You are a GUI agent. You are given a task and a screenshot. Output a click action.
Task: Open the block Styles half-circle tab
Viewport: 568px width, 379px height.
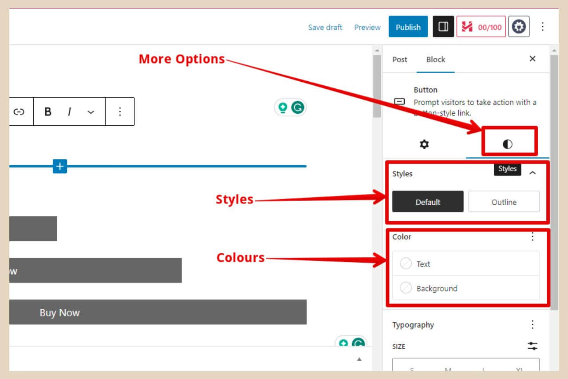[508, 144]
